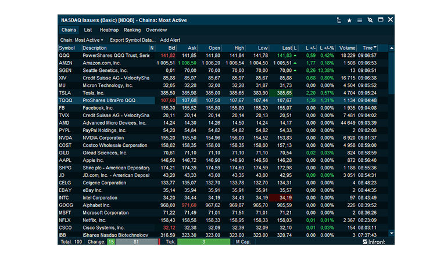Select the Netflix, Inc. row
This screenshot has width=433, height=261.
(217, 220)
